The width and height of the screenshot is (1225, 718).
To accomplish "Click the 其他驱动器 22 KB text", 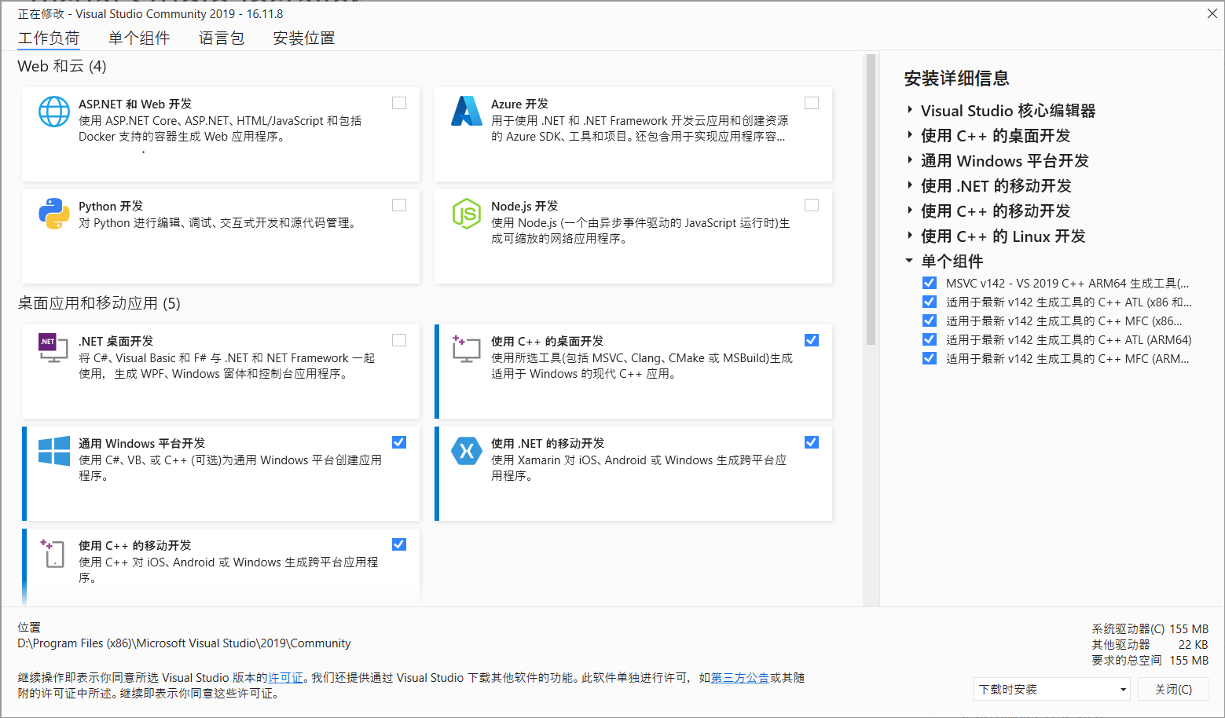I will click(1150, 644).
